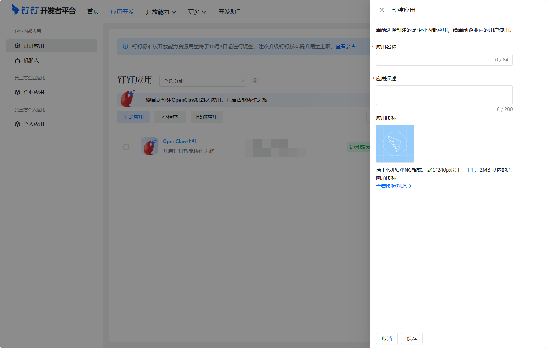Screen dimensions: 546x348
Task: Click the OpenClaw小钉 app icon
Action: (150, 146)
